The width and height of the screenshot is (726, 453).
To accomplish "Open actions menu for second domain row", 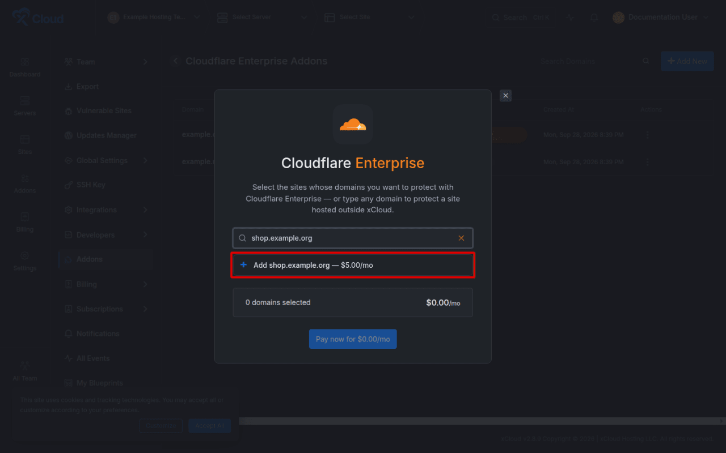I will 648,162.
